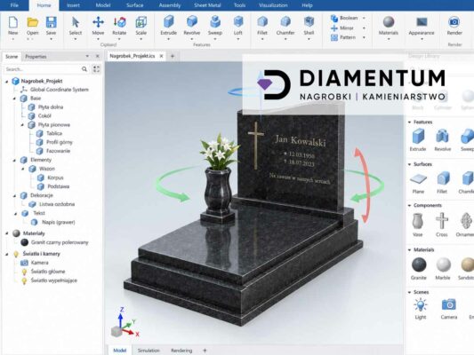Click the Open folder icon
The width and height of the screenshot is (474, 355).
pyautogui.click(x=32, y=22)
